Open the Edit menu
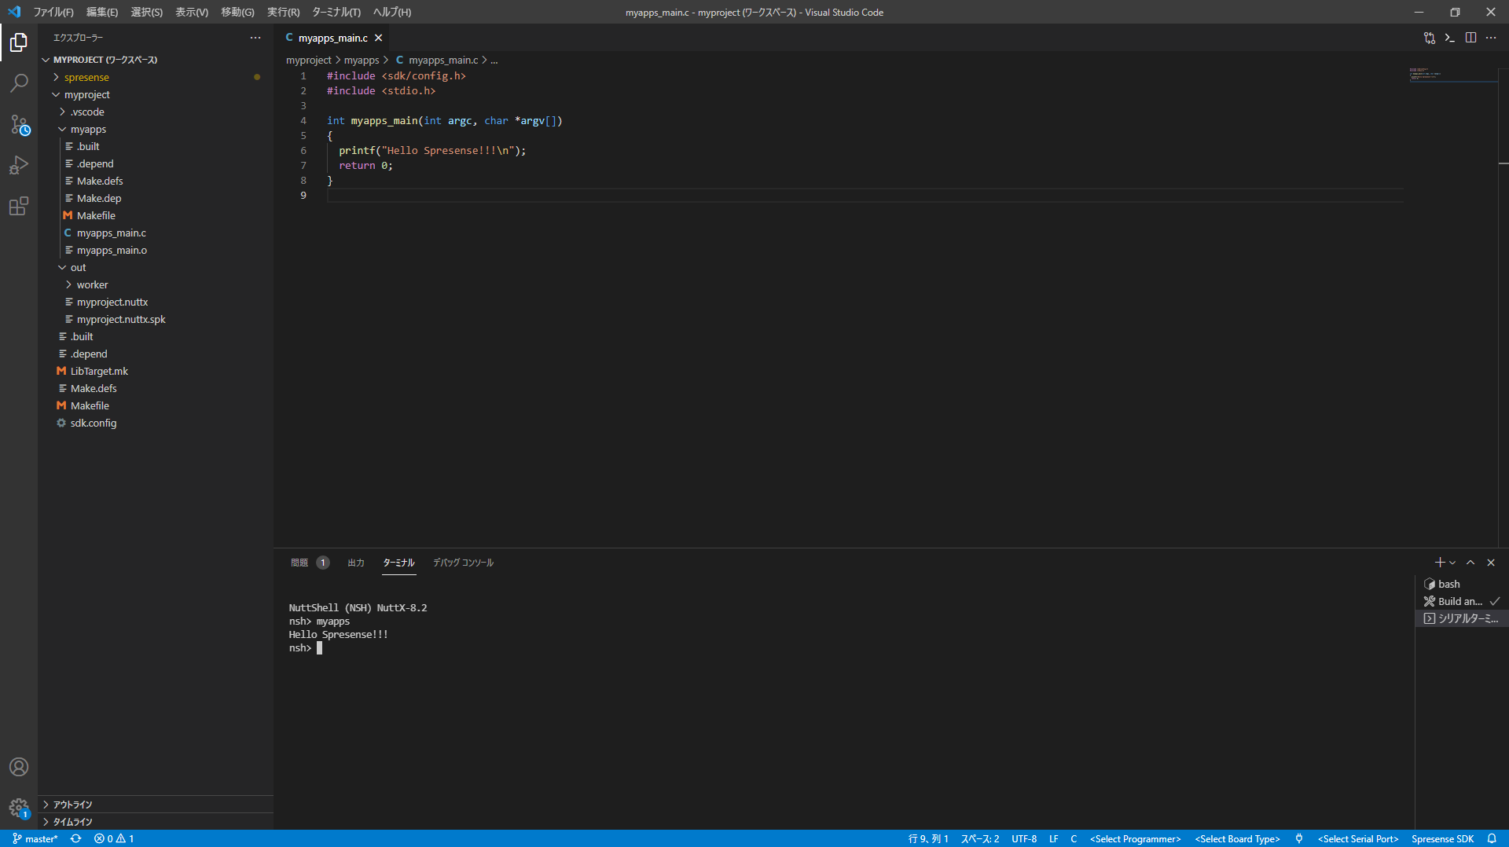This screenshot has width=1509, height=847. coord(102,12)
